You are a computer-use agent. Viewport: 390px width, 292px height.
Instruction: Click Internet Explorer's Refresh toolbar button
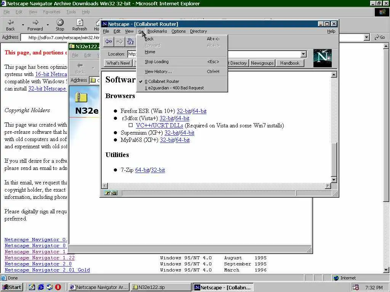(80, 25)
